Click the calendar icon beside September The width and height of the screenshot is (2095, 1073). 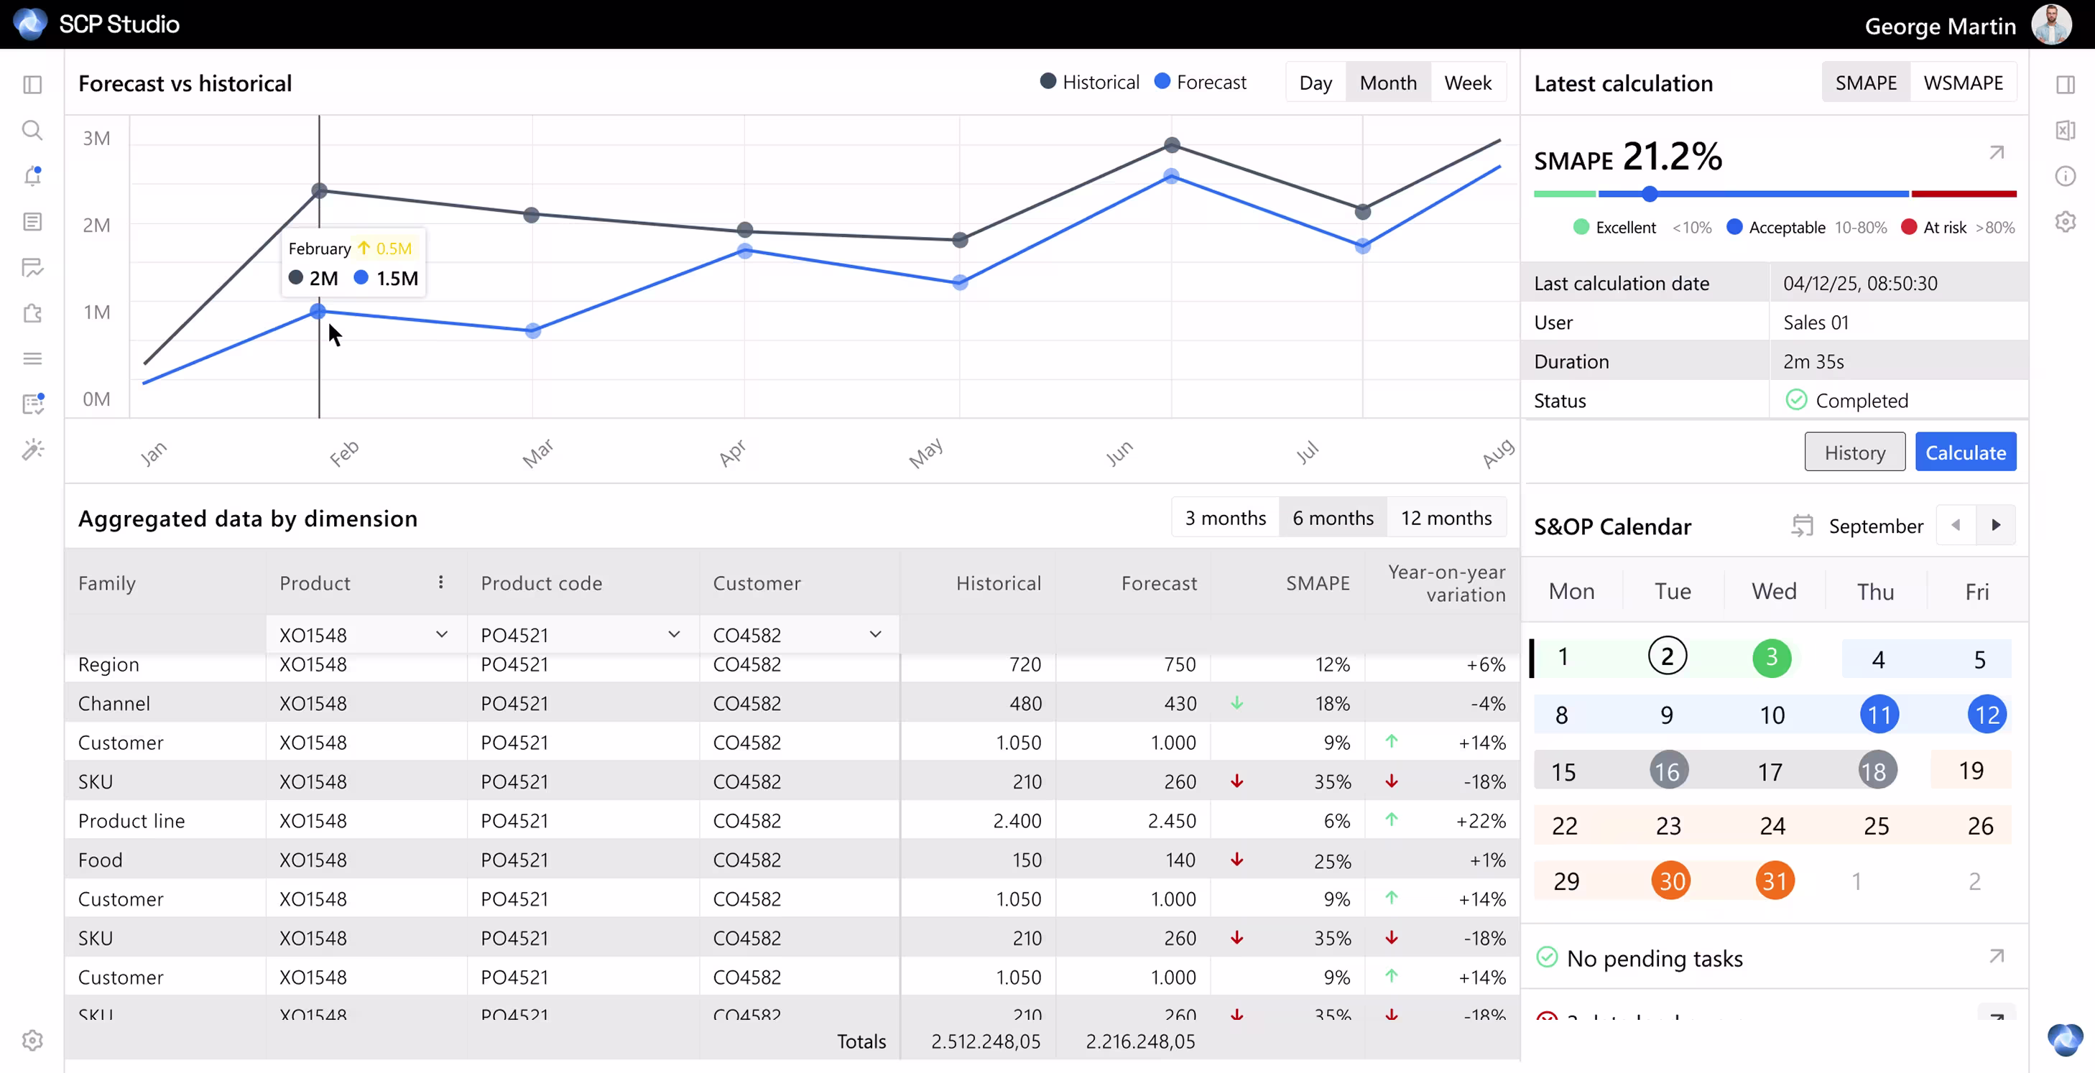(1801, 526)
